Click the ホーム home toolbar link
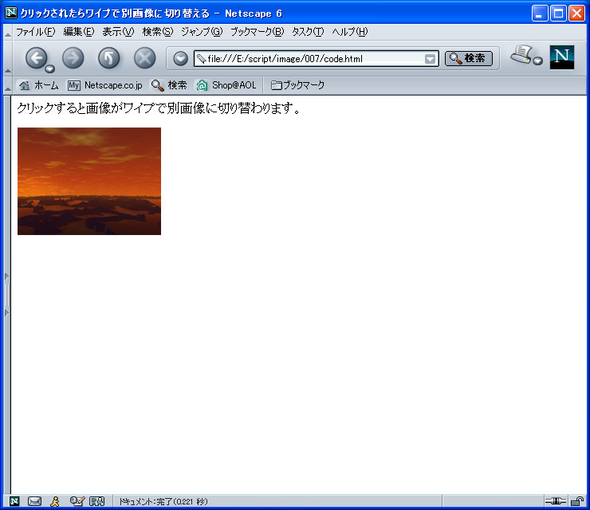590x510 pixels. point(39,85)
